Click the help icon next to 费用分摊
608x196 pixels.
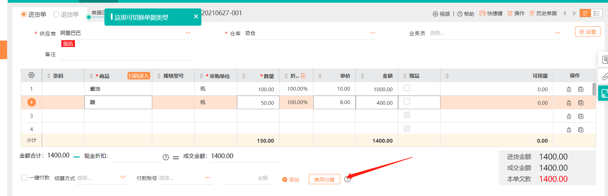point(347,179)
